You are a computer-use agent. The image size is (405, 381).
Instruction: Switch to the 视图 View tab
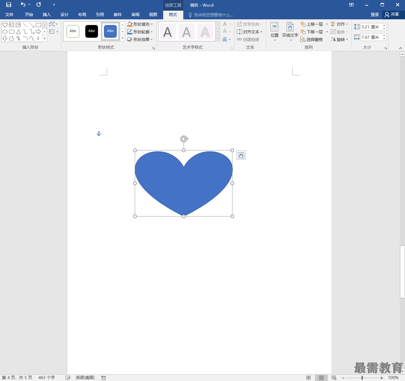153,15
